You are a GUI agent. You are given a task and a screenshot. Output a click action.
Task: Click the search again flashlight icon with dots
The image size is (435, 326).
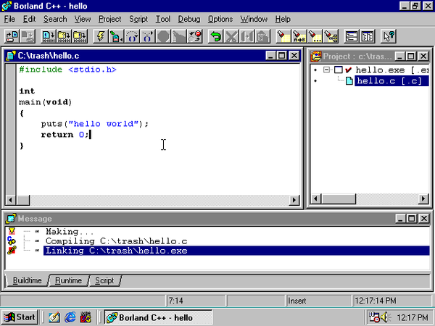315,36
